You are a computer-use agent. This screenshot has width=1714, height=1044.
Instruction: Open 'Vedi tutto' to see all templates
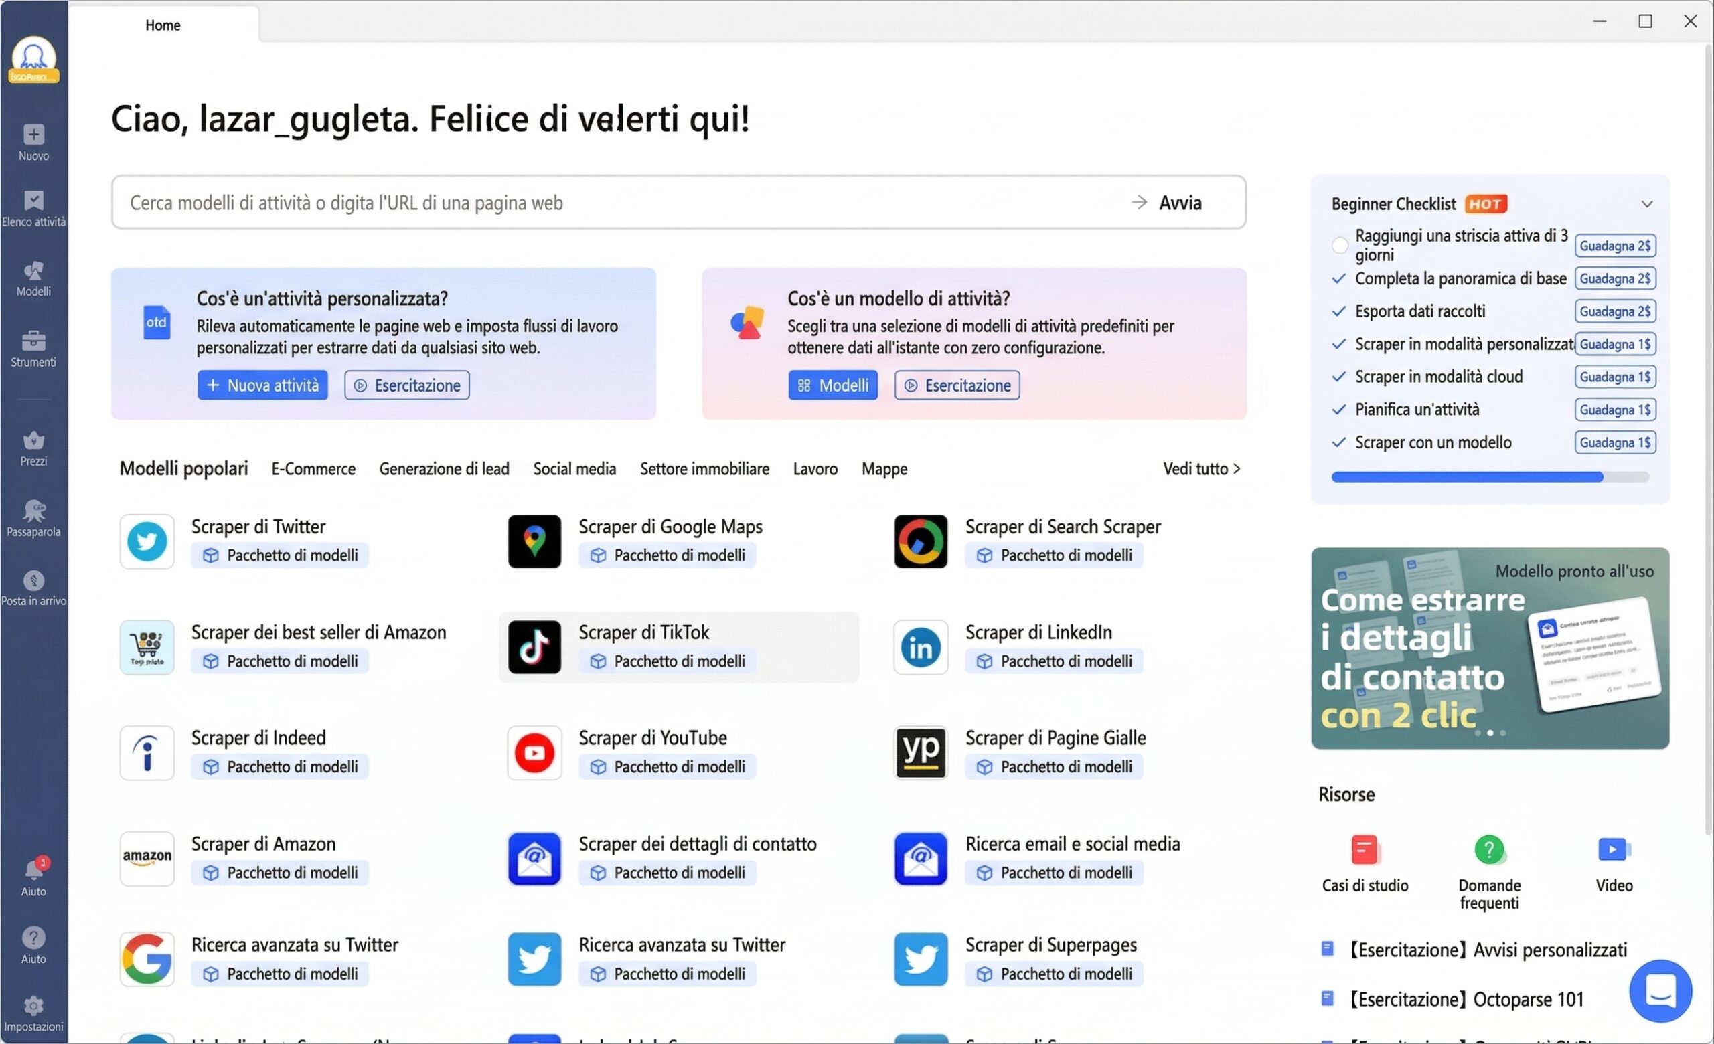tap(1200, 468)
